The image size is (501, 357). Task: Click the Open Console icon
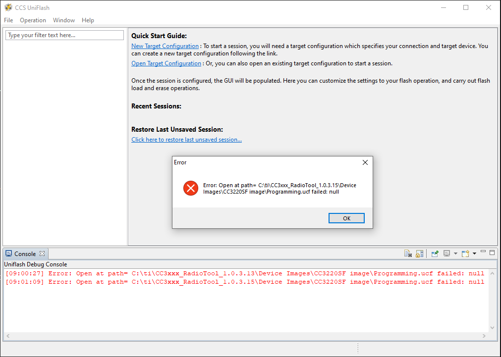tap(465, 254)
